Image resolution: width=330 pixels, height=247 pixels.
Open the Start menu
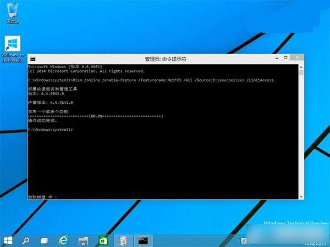click(8, 240)
